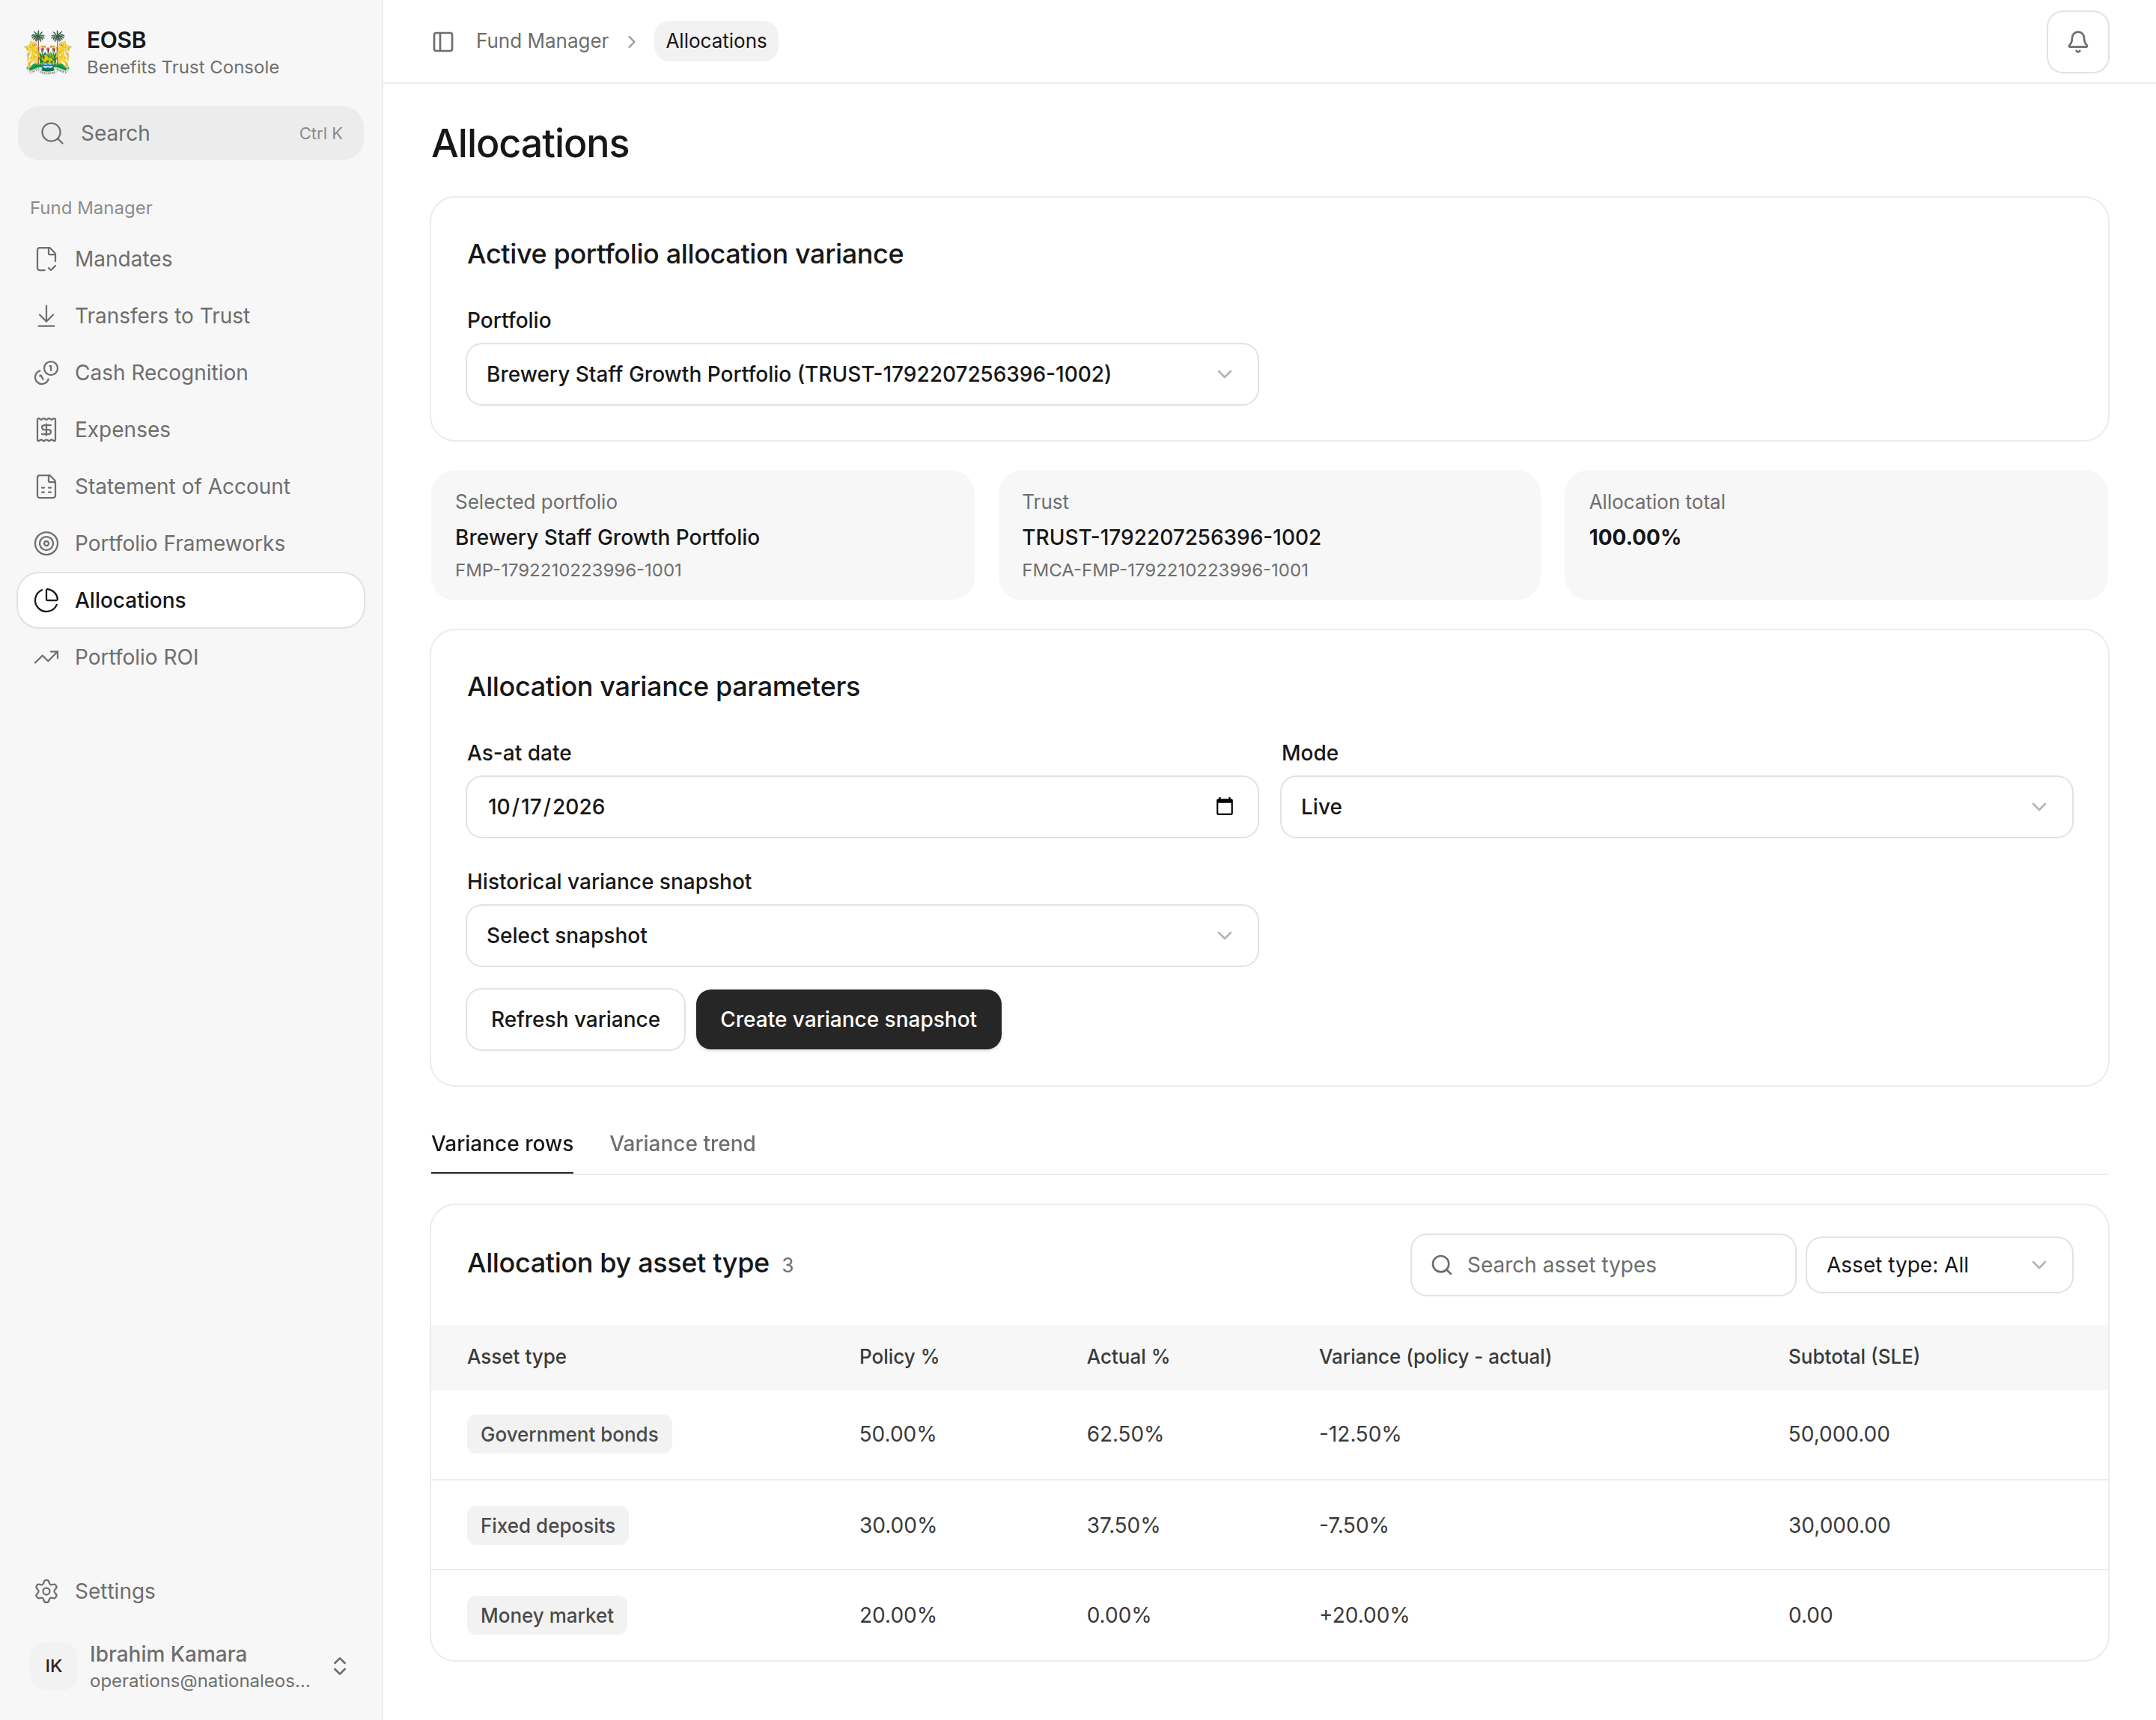The width and height of the screenshot is (2156, 1720).
Task: Switch to the Variance rows tab
Action: (x=502, y=1144)
